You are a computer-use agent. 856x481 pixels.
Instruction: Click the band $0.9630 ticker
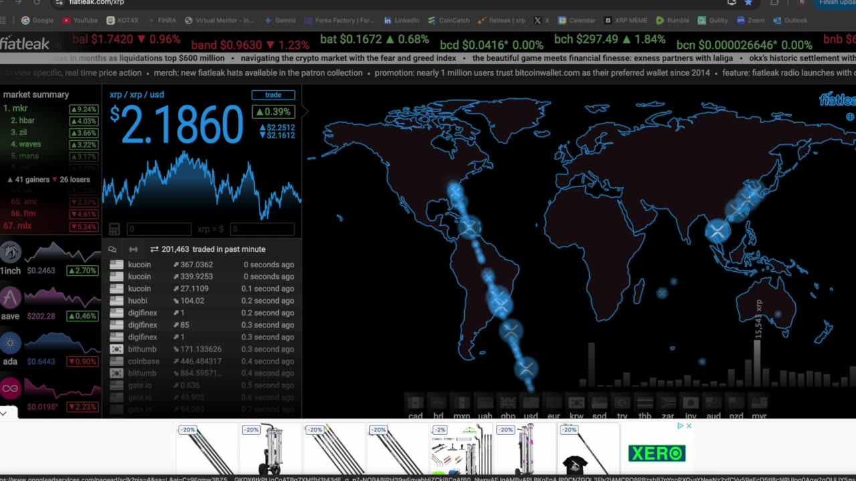click(x=250, y=45)
